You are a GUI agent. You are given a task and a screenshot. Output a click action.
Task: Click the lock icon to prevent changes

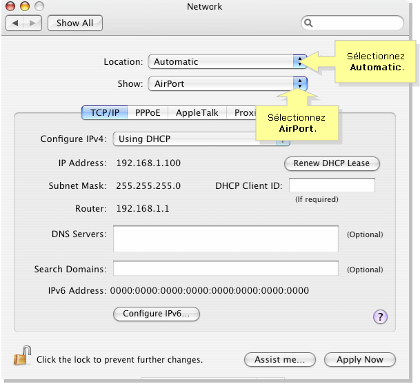pos(21,358)
